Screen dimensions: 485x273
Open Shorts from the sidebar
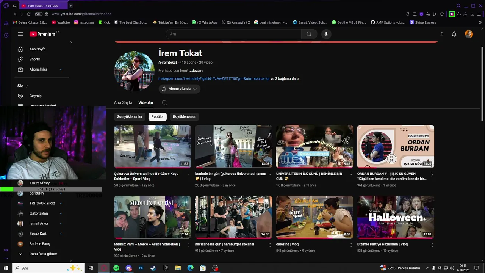[34, 59]
